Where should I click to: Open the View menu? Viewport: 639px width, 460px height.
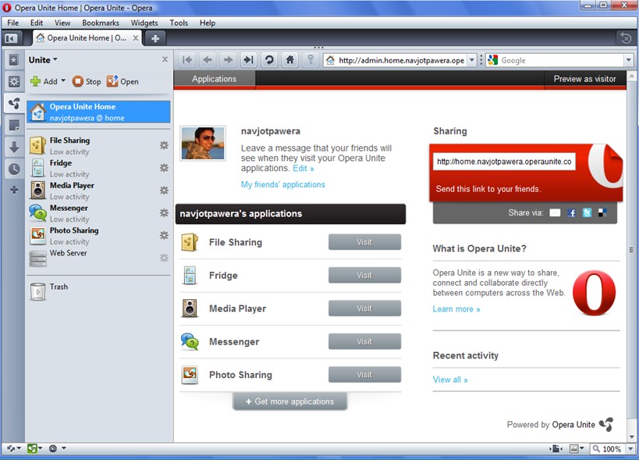(62, 23)
